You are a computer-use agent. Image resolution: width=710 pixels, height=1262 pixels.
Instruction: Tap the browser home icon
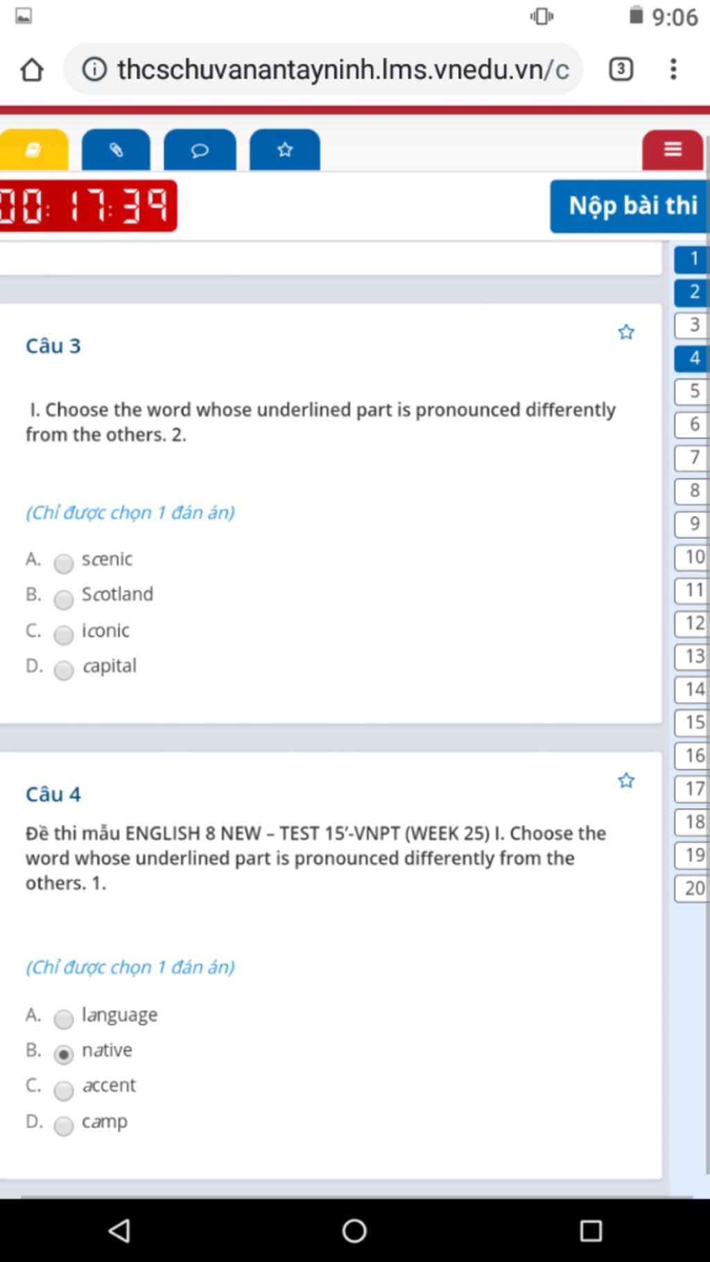coord(32,69)
